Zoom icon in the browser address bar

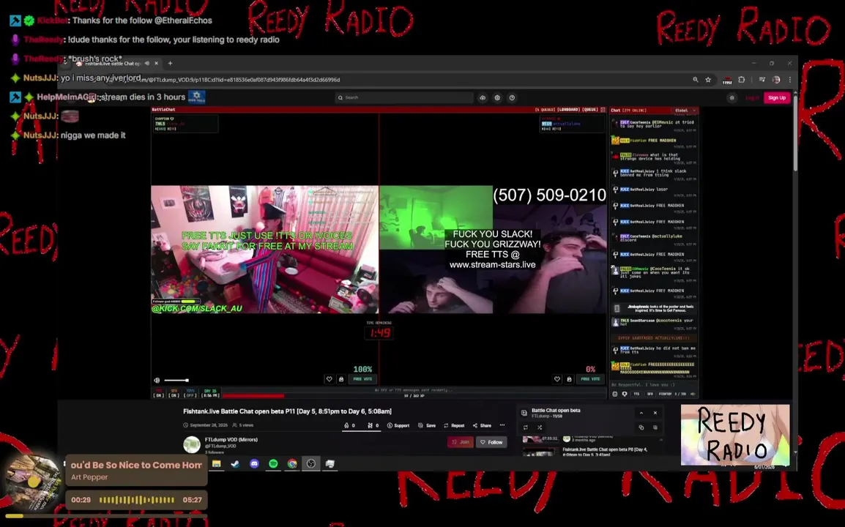point(695,80)
